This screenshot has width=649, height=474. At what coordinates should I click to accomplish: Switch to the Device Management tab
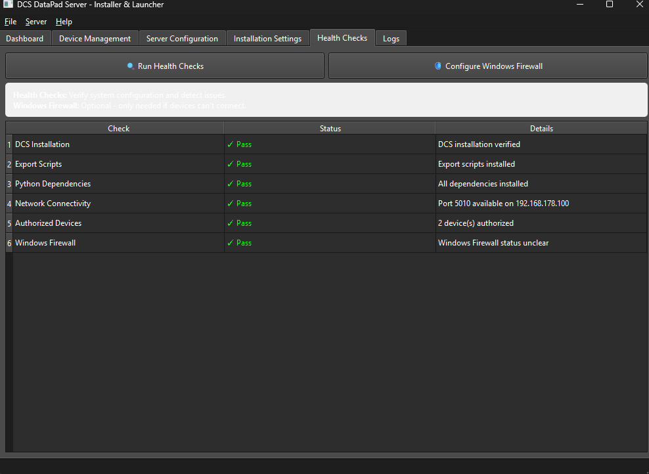click(x=95, y=39)
